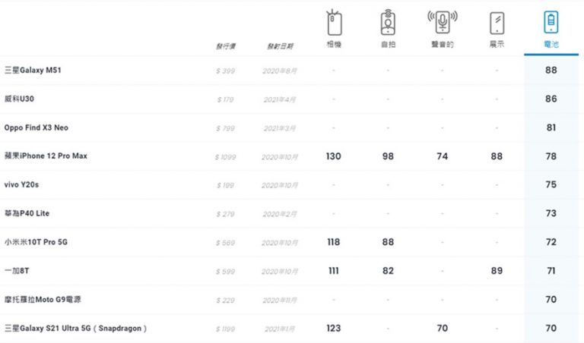Sort by launch price column header
This screenshot has width=584, height=343.
pyautogui.click(x=226, y=46)
